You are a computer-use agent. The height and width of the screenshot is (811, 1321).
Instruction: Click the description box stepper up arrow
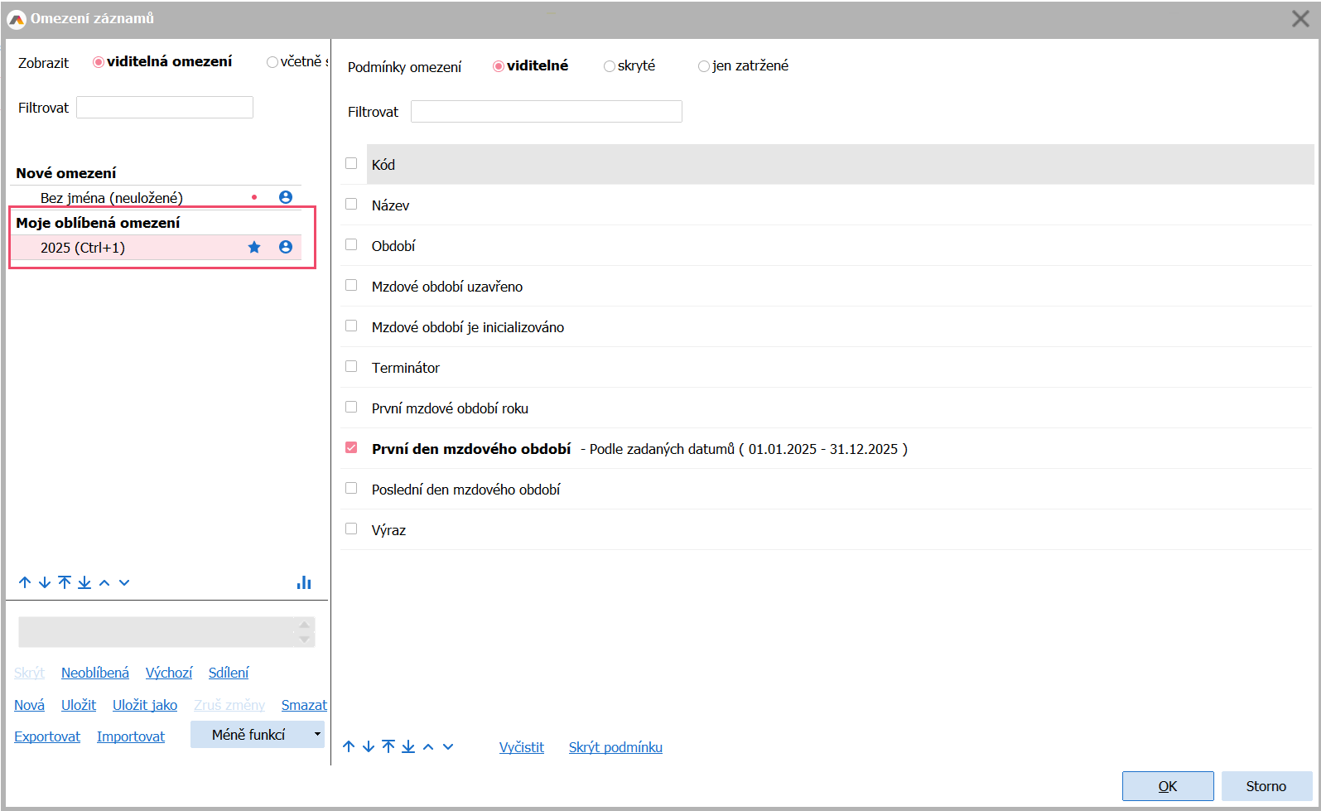tap(304, 625)
